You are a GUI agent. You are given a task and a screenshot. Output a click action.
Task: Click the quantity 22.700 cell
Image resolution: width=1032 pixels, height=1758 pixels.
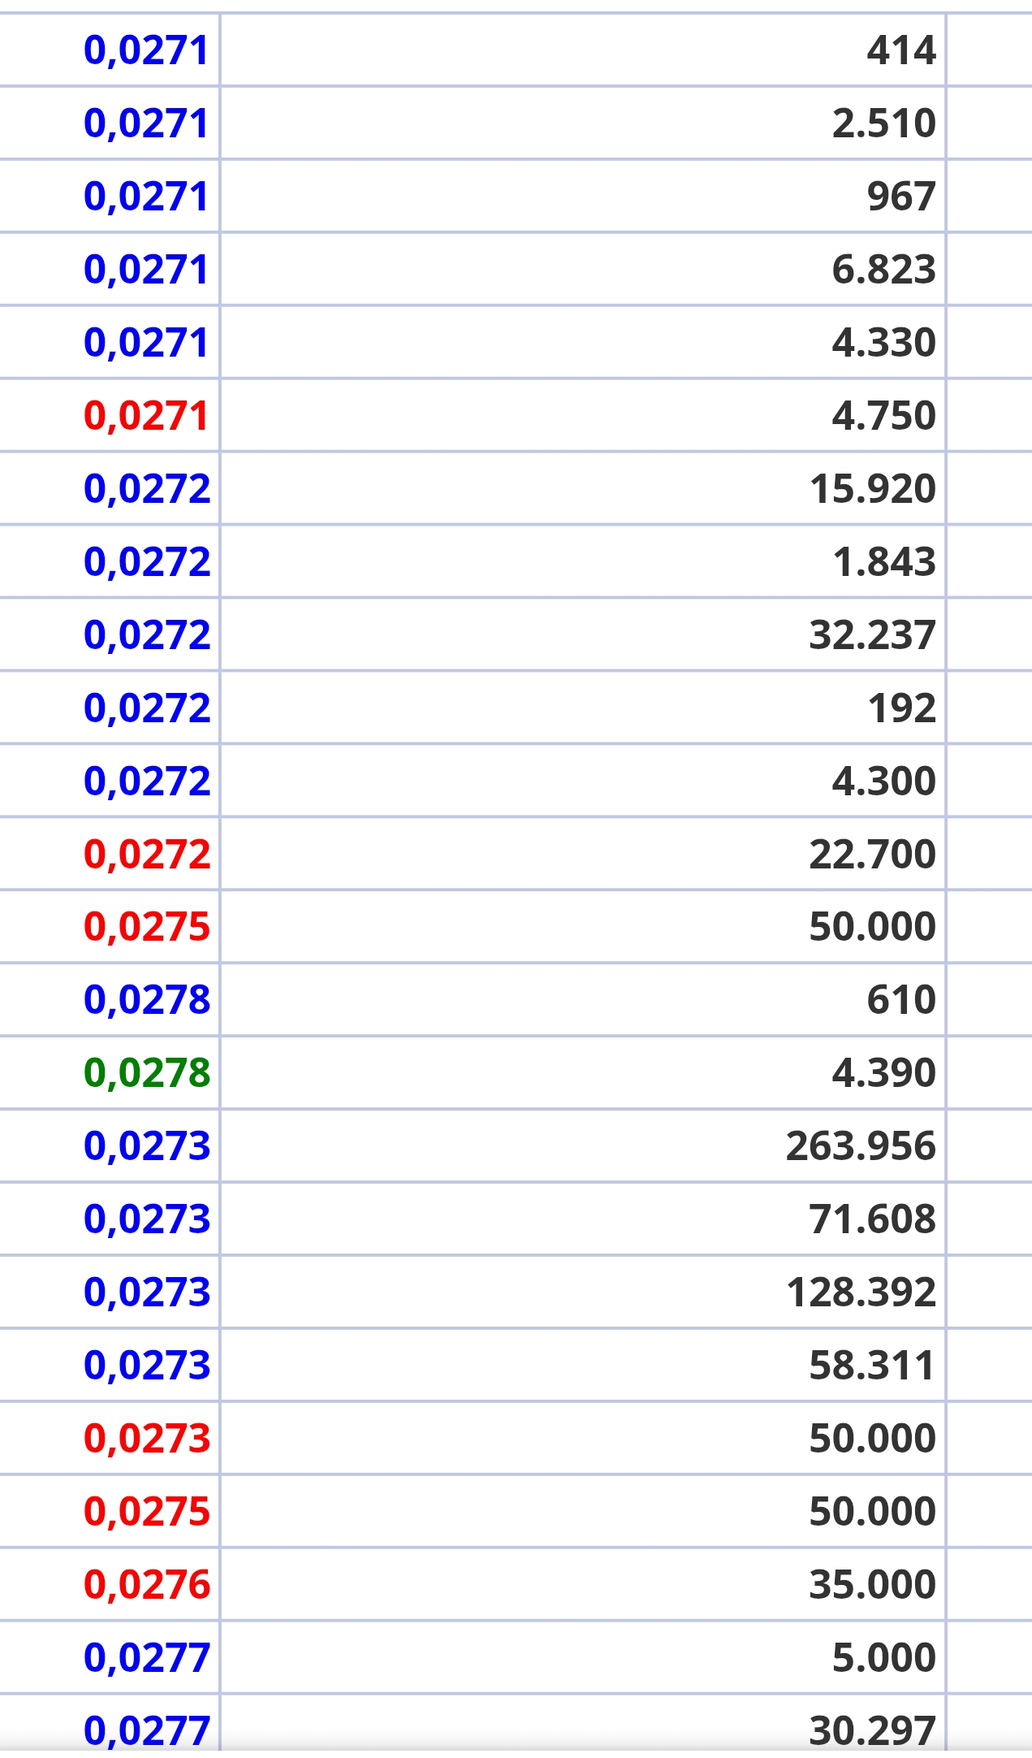point(583,854)
